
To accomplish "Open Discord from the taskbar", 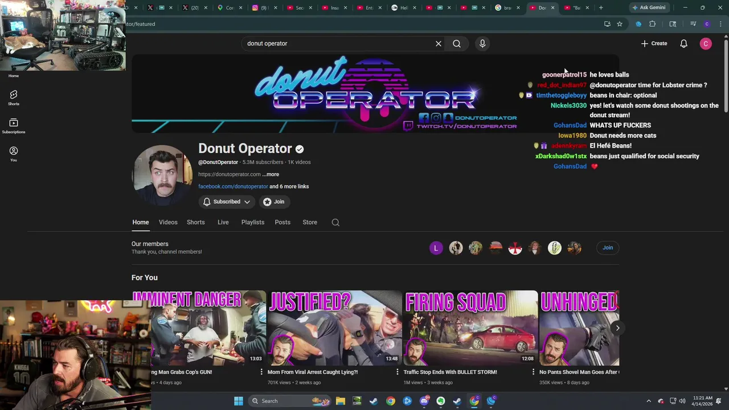I will click(x=424, y=401).
